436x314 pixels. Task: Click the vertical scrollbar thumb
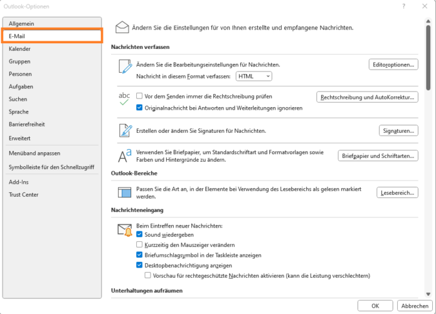click(428, 57)
